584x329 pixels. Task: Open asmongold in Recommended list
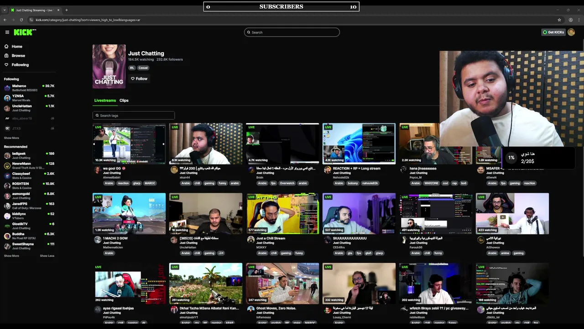[x=29, y=196]
